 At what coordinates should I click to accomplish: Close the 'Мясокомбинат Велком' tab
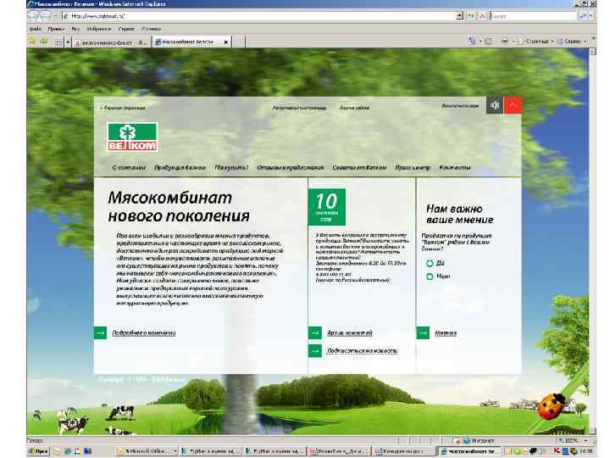[x=226, y=42]
